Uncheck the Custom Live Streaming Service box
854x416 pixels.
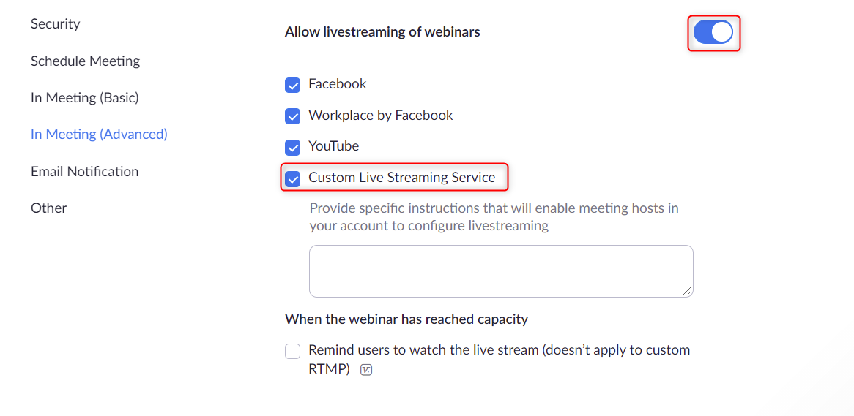tap(292, 179)
